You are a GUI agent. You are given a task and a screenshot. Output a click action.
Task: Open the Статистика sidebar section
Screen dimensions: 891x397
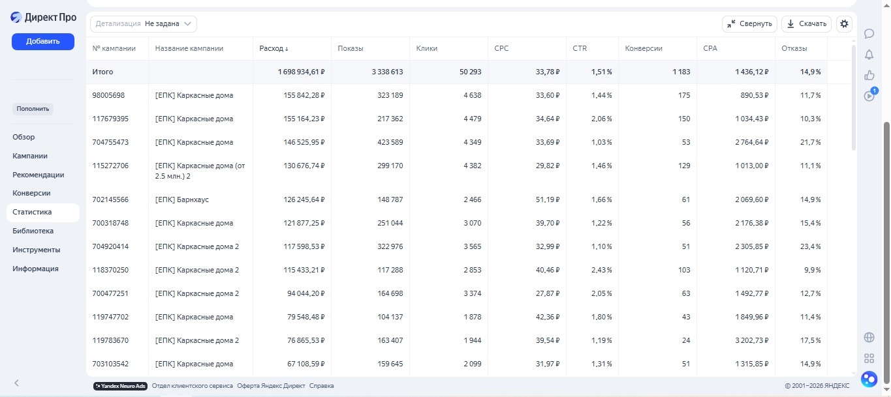click(32, 213)
